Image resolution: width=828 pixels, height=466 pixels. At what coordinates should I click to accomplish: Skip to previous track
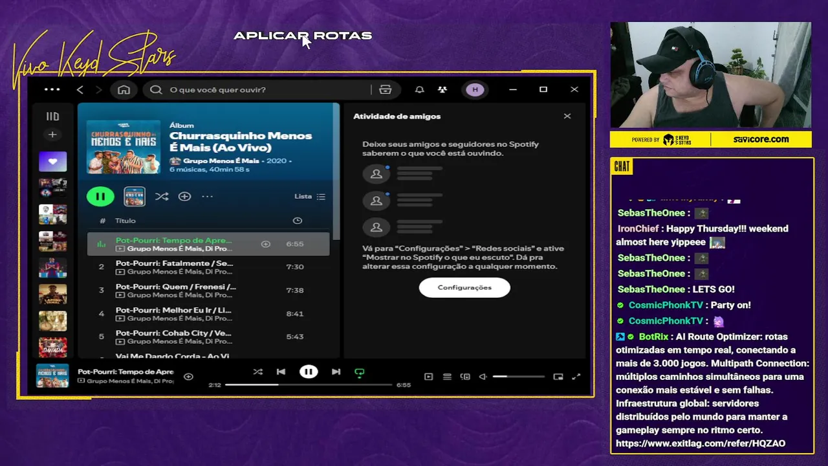pyautogui.click(x=281, y=372)
